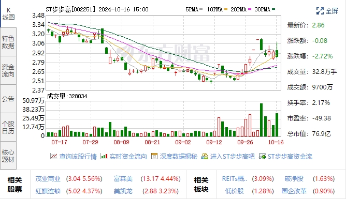Click the 3.48 price axis label
Screen dimensions: 346x199
(38, 16)
